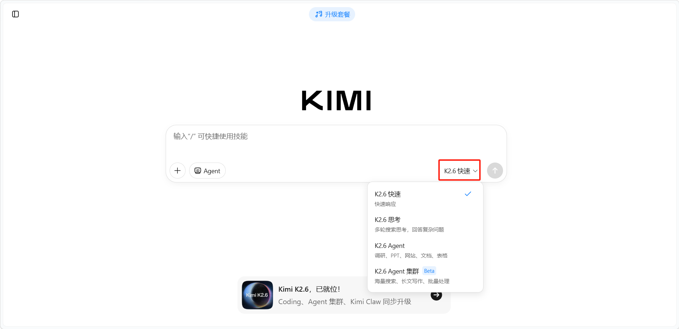Toggle the sidebar panel icon

click(15, 14)
